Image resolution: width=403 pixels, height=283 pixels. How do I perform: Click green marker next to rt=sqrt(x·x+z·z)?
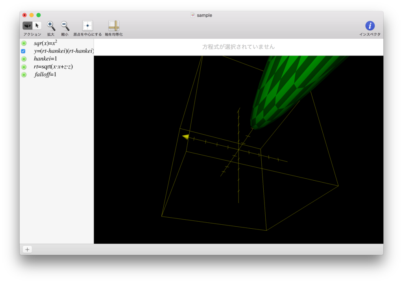pyautogui.click(x=24, y=67)
